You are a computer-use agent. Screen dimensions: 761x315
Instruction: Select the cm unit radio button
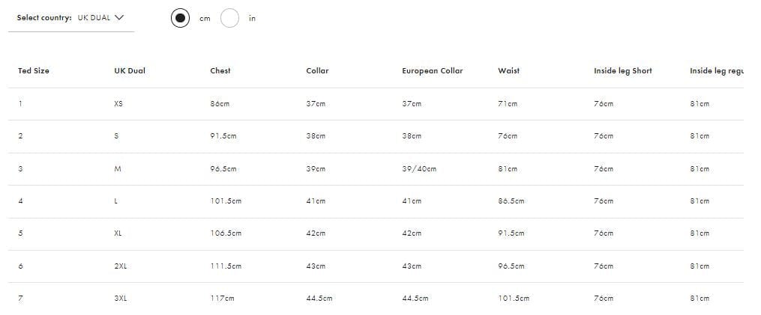[180, 18]
